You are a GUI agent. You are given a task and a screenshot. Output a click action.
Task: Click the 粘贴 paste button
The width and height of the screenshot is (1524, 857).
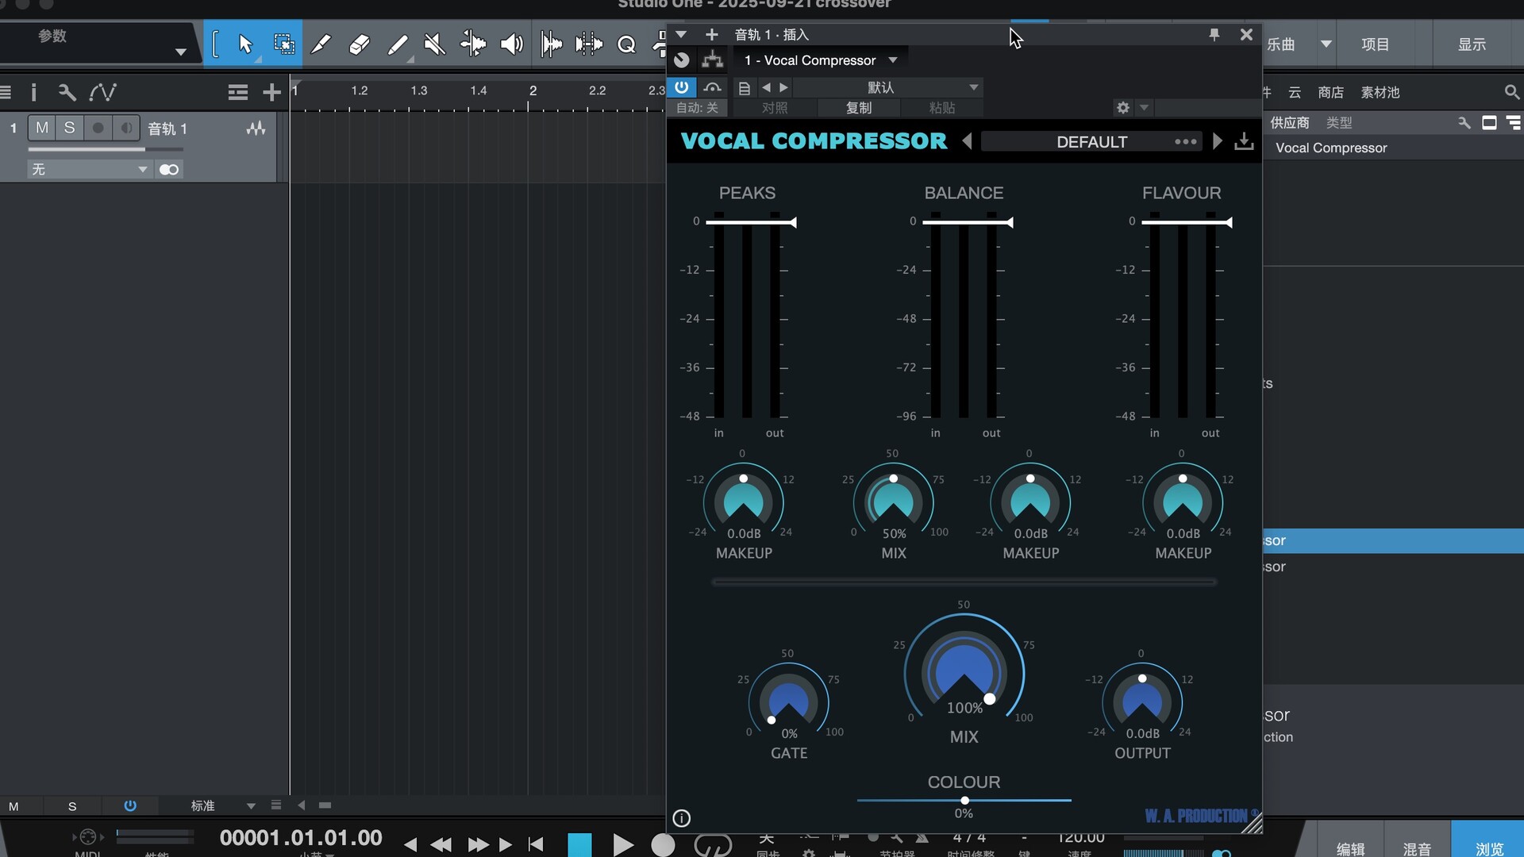point(942,108)
